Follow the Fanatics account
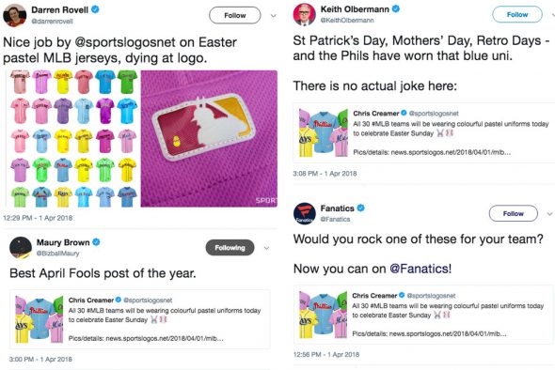The height and width of the screenshot is (370, 555). 514,213
